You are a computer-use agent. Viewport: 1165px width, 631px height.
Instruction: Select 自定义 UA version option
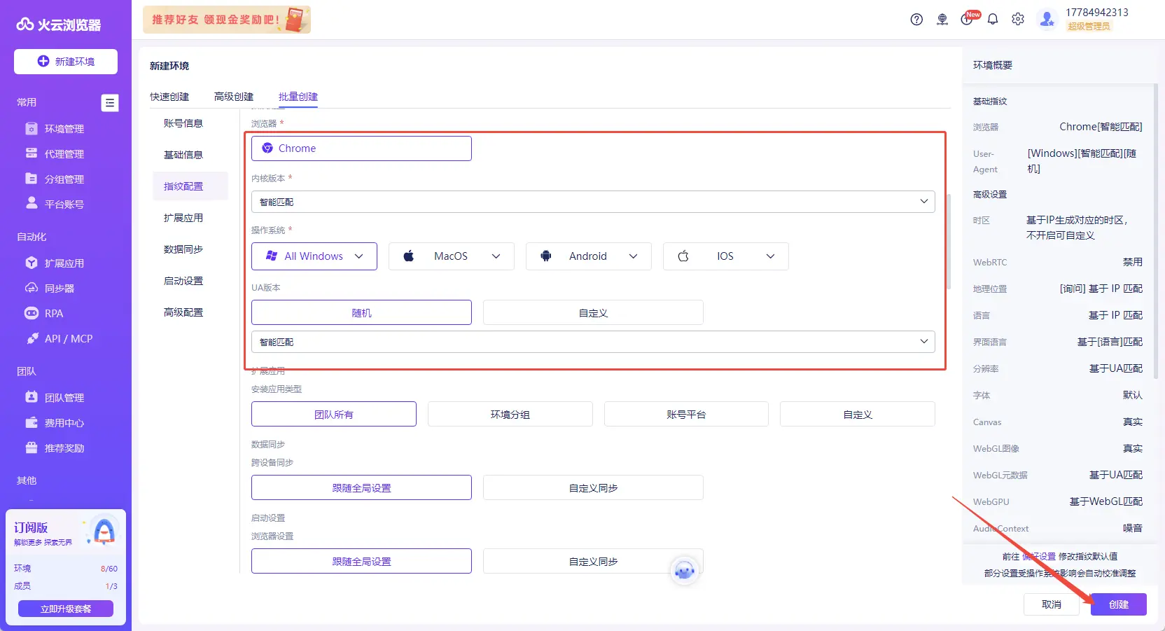click(593, 312)
